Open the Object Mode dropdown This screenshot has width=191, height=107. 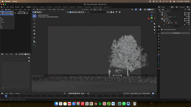tap(42, 10)
